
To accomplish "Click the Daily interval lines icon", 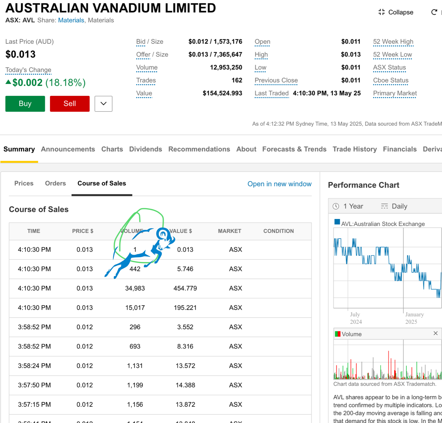I will [384, 206].
